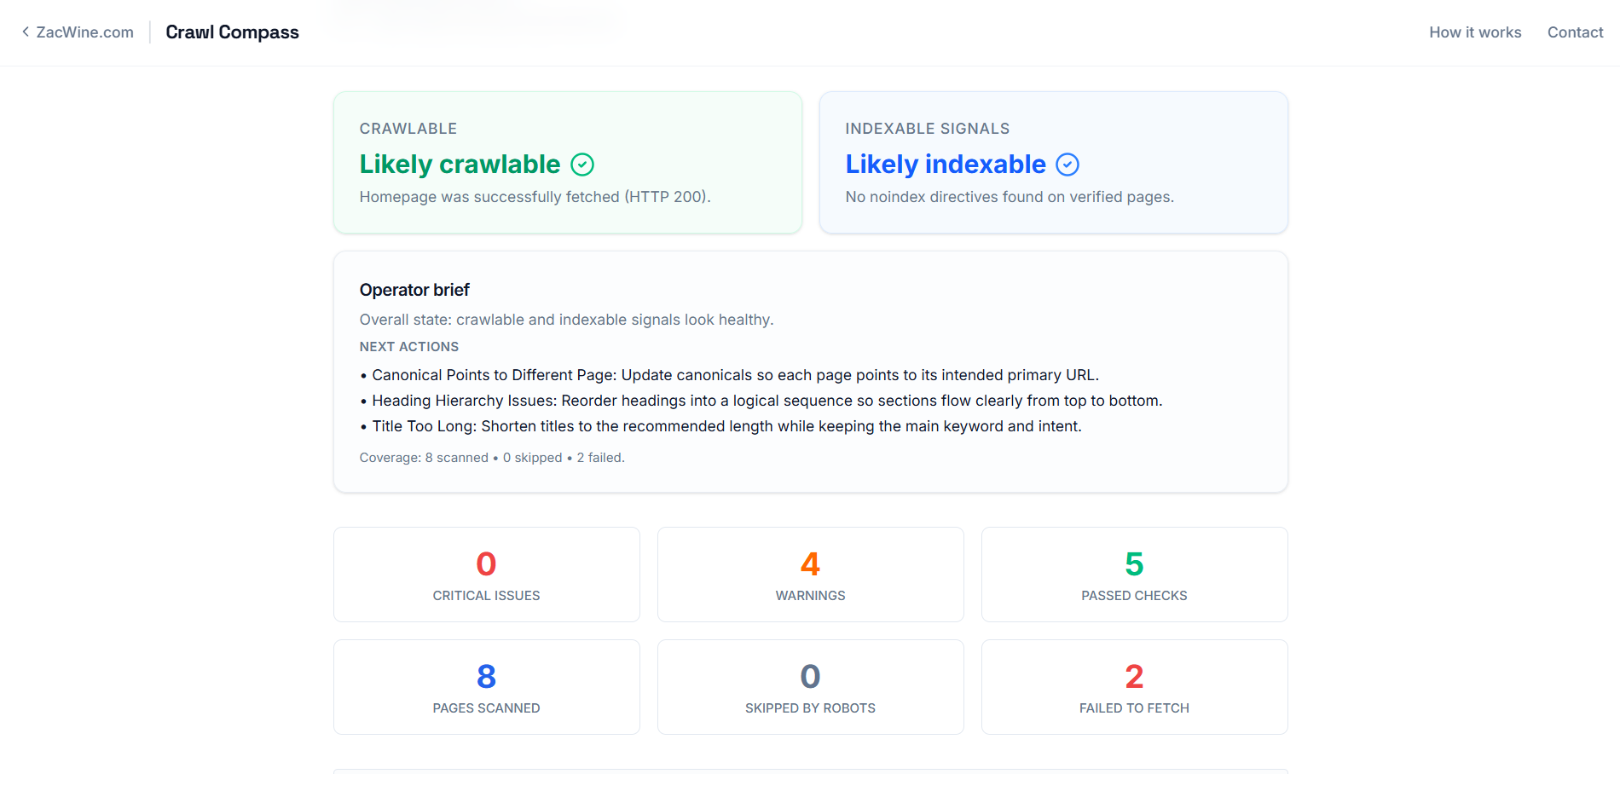
Task: Open the 8 Pages Scanned card
Action: tap(487, 687)
